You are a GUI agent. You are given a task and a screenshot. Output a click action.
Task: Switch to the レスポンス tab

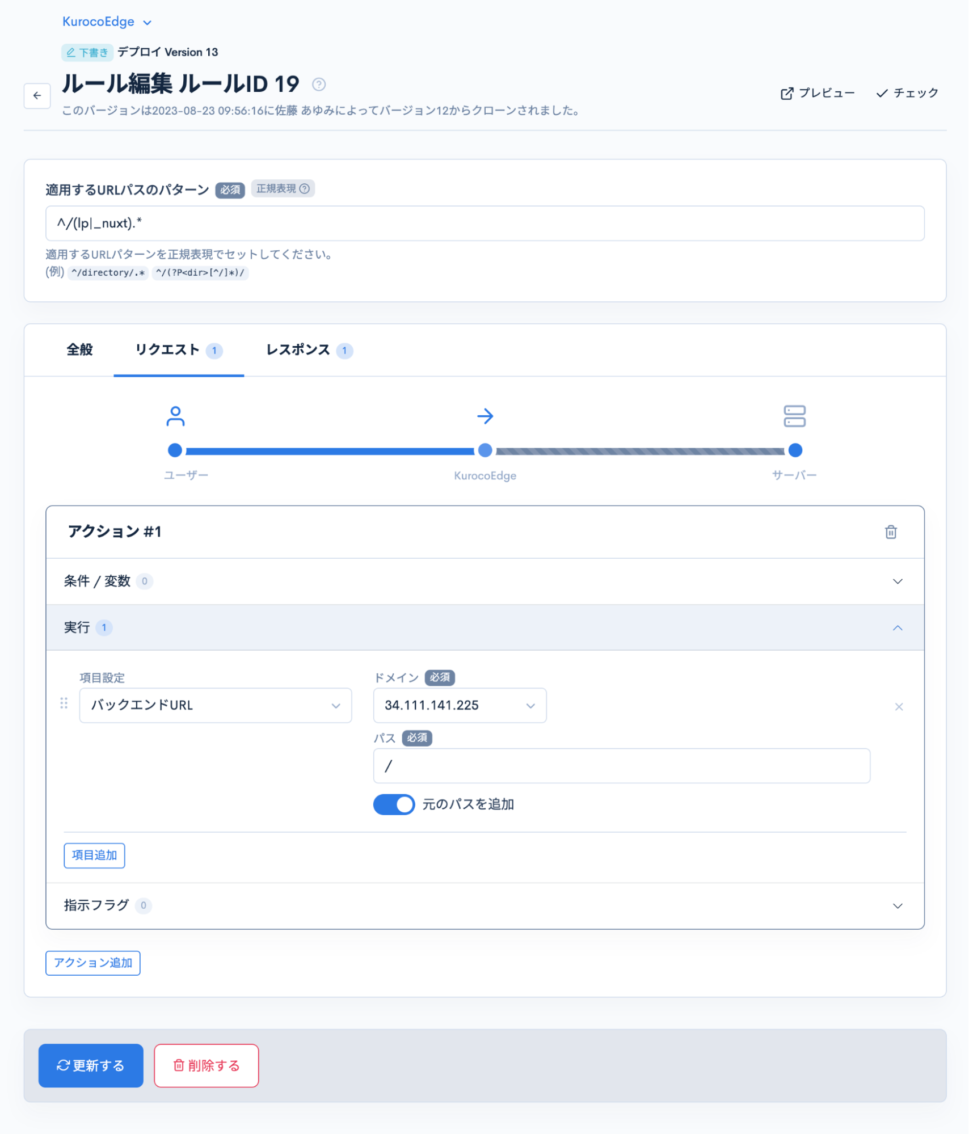click(x=309, y=349)
